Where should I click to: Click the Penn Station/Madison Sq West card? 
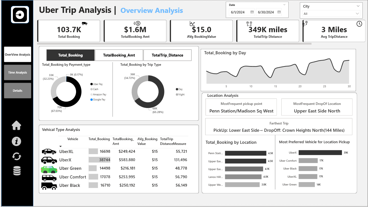coord(241,107)
